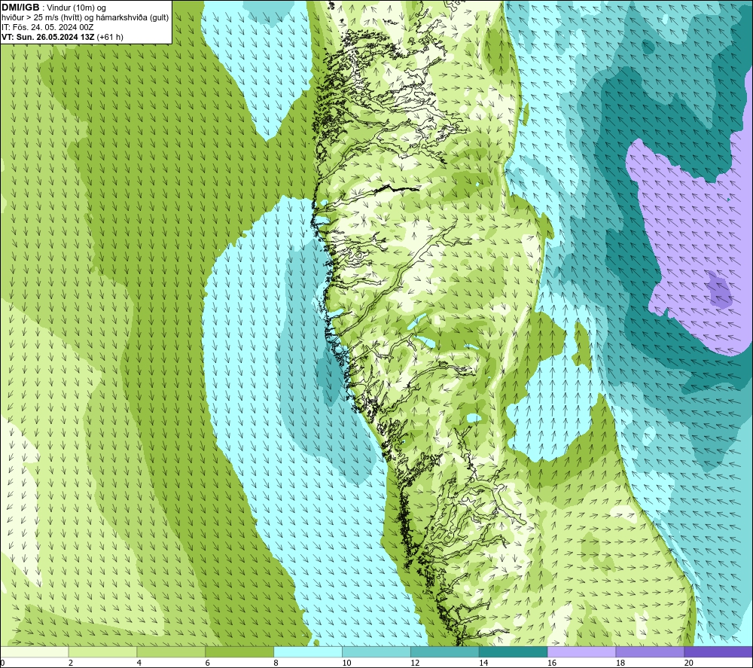The height and width of the screenshot is (668, 753).
Task: Click the 4–6 m/s green swatch
Action: (171, 652)
